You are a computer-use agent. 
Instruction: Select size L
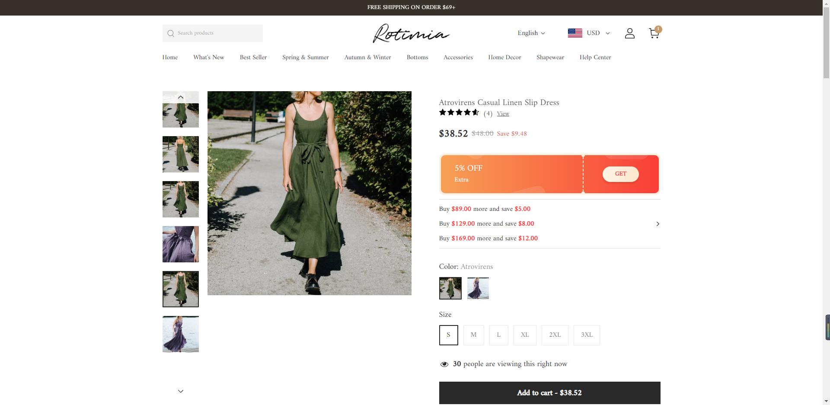498,335
